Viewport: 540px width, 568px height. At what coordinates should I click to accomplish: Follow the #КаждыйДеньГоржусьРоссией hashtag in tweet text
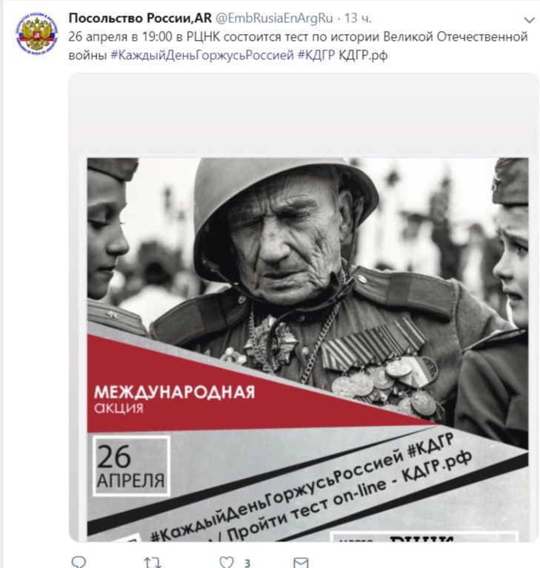(201, 55)
